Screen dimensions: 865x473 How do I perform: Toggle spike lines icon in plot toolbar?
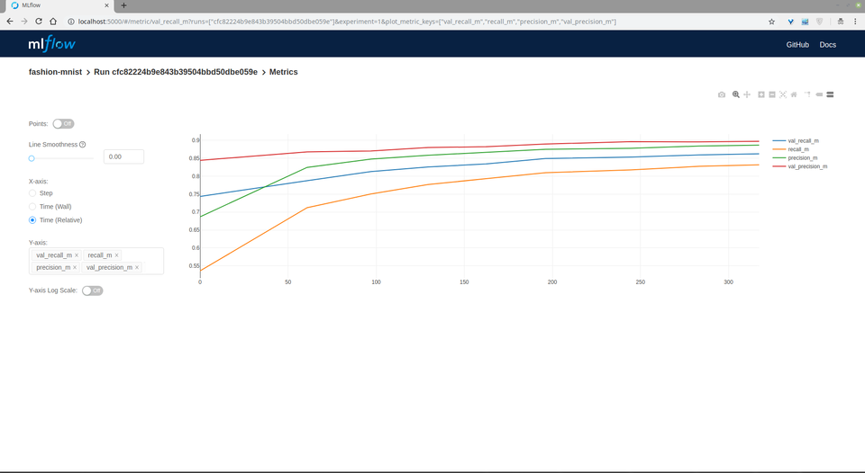807,94
